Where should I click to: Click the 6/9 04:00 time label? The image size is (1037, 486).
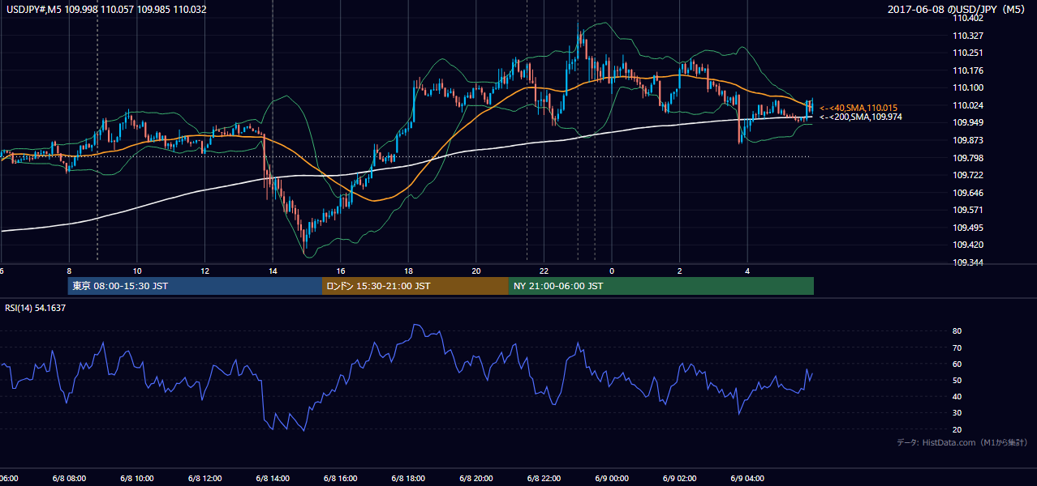click(747, 479)
